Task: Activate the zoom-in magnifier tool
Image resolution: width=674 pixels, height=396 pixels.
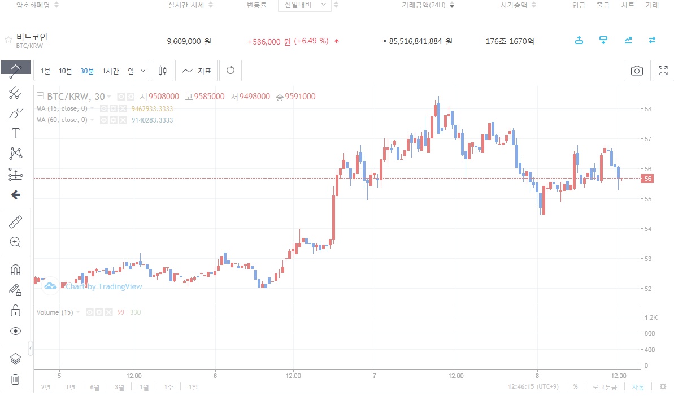Action: pos(15,242)
